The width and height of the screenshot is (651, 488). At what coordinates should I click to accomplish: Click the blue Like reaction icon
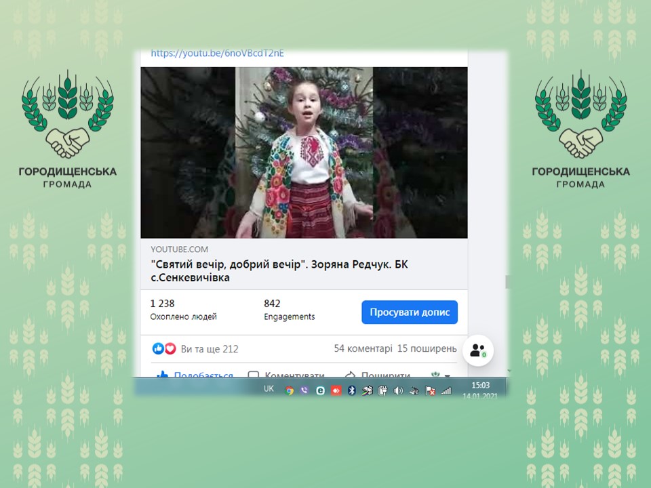[158, 348]
